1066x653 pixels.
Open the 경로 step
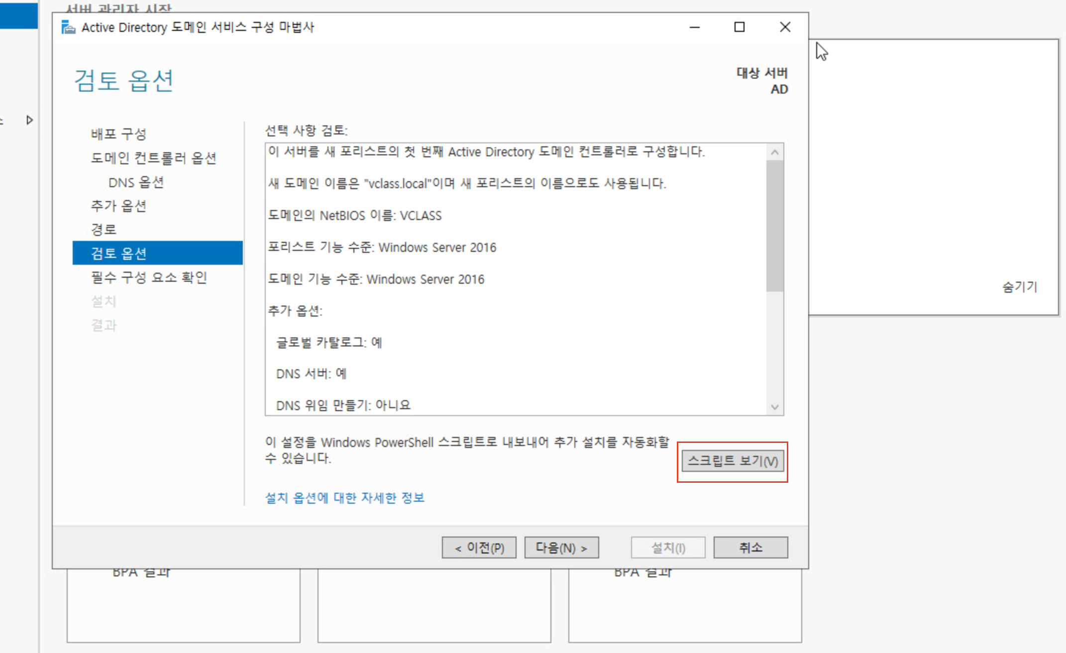(104, 229)
